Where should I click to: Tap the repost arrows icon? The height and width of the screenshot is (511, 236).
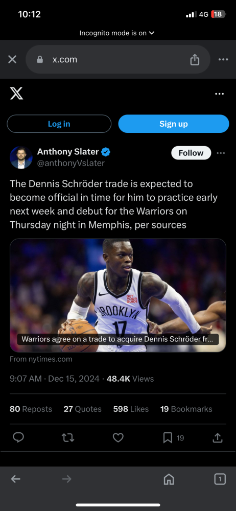(x=68, y=438)
